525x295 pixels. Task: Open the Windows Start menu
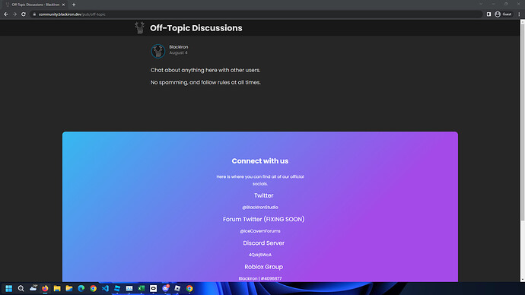[8, 288]
